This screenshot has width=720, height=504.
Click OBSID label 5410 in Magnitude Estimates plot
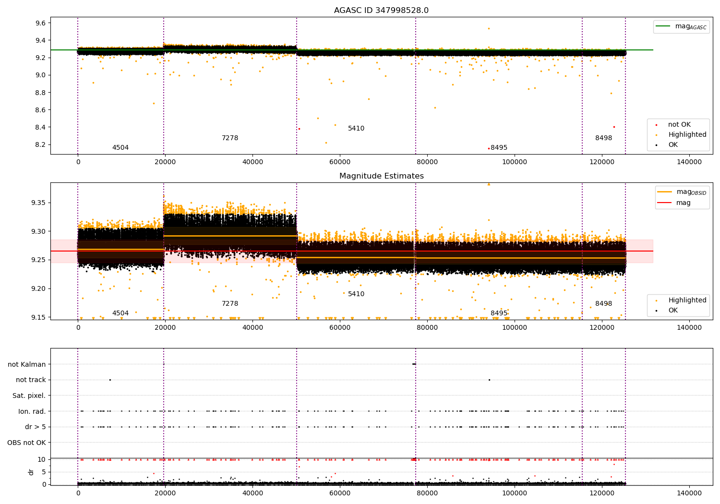356,294
